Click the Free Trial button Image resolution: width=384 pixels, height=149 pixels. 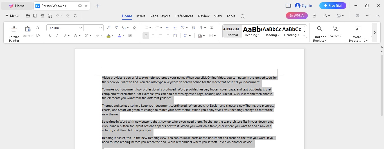click(x=333, y=6)
